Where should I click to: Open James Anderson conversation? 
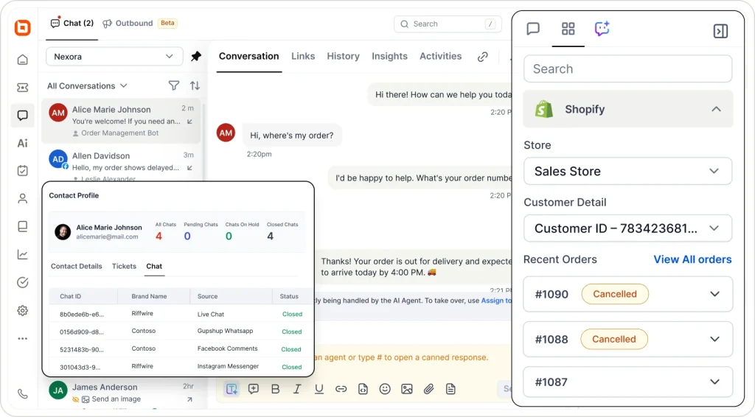click(122, 393)
